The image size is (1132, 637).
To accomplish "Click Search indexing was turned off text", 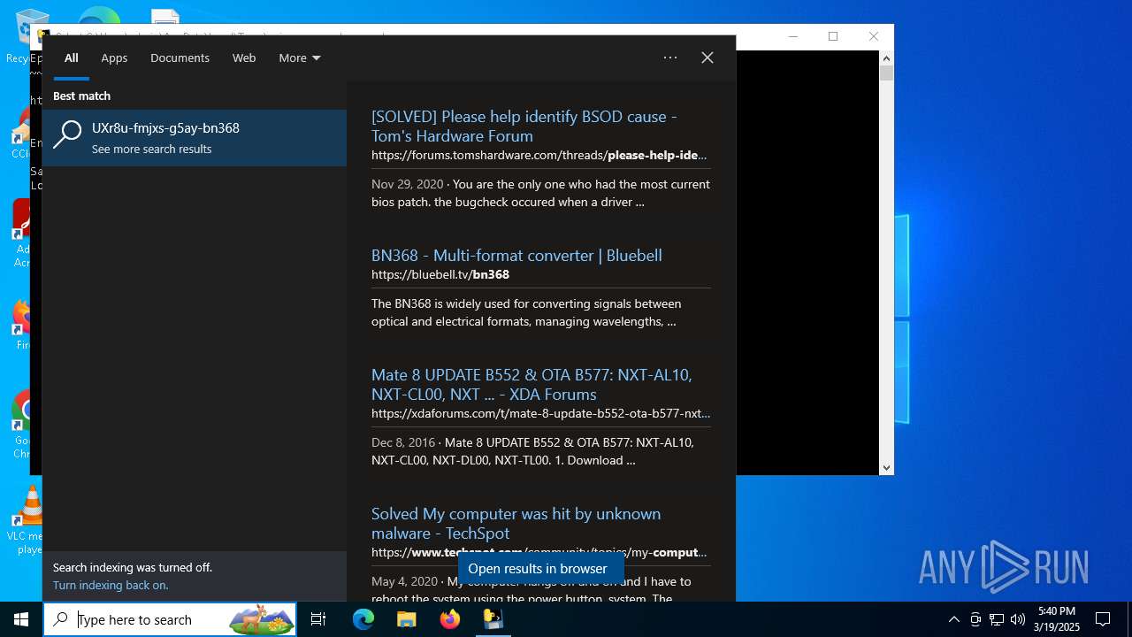I will [x=133, y=567].
